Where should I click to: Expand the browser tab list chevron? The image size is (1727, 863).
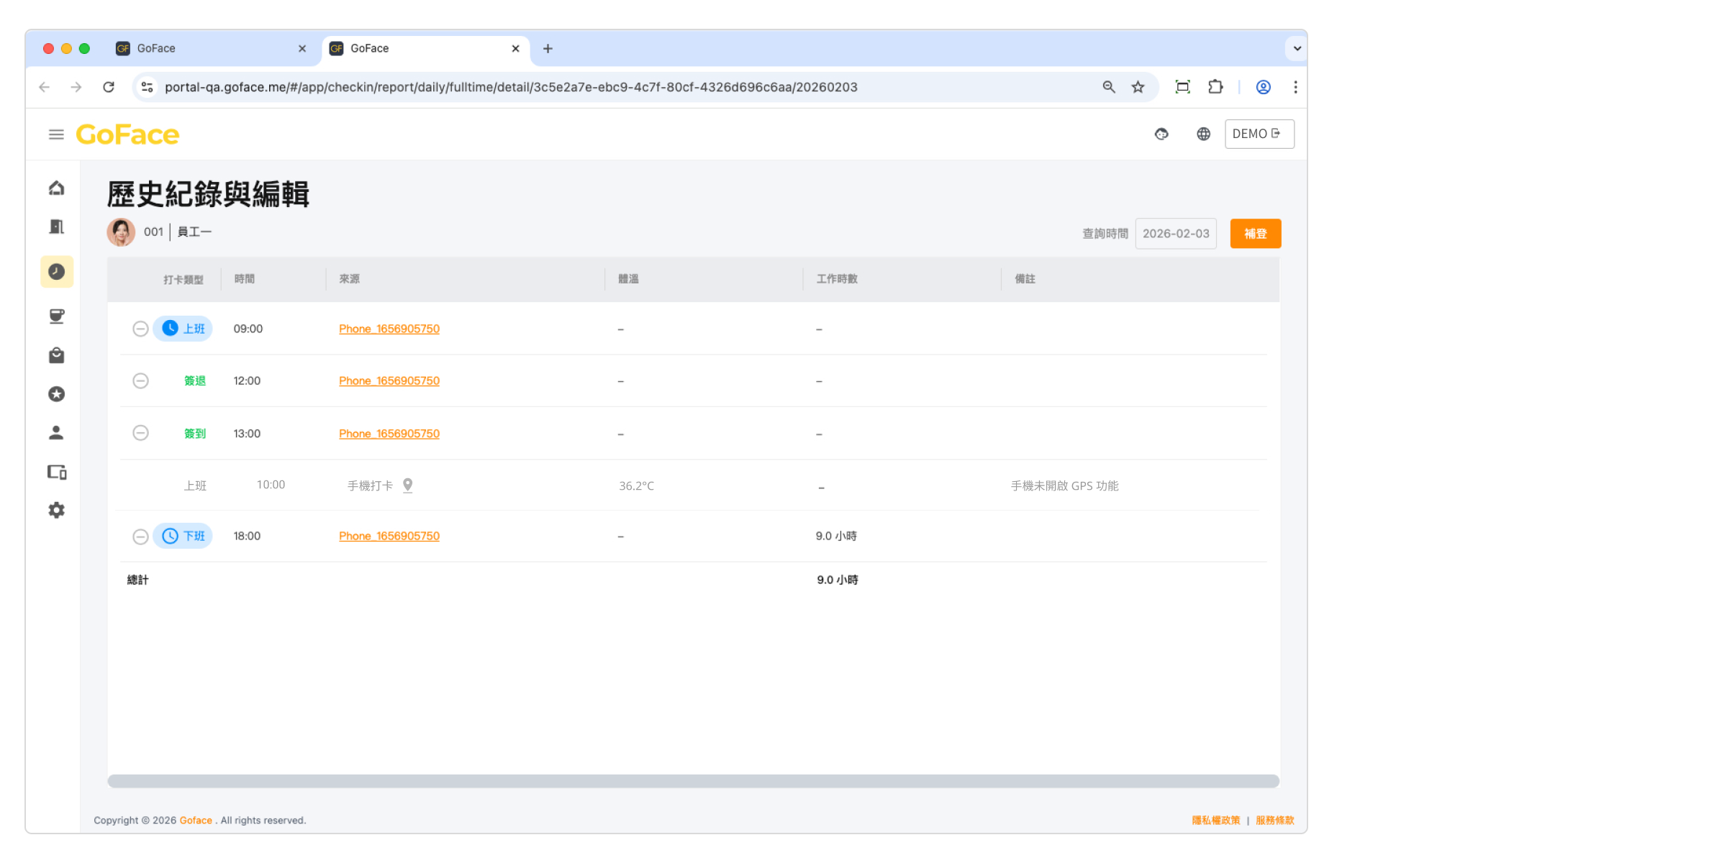click(1297, 48)
